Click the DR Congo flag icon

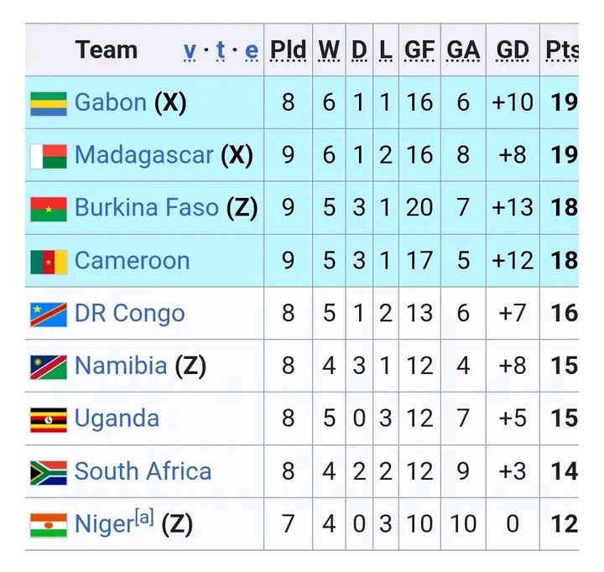coord(49,315)
